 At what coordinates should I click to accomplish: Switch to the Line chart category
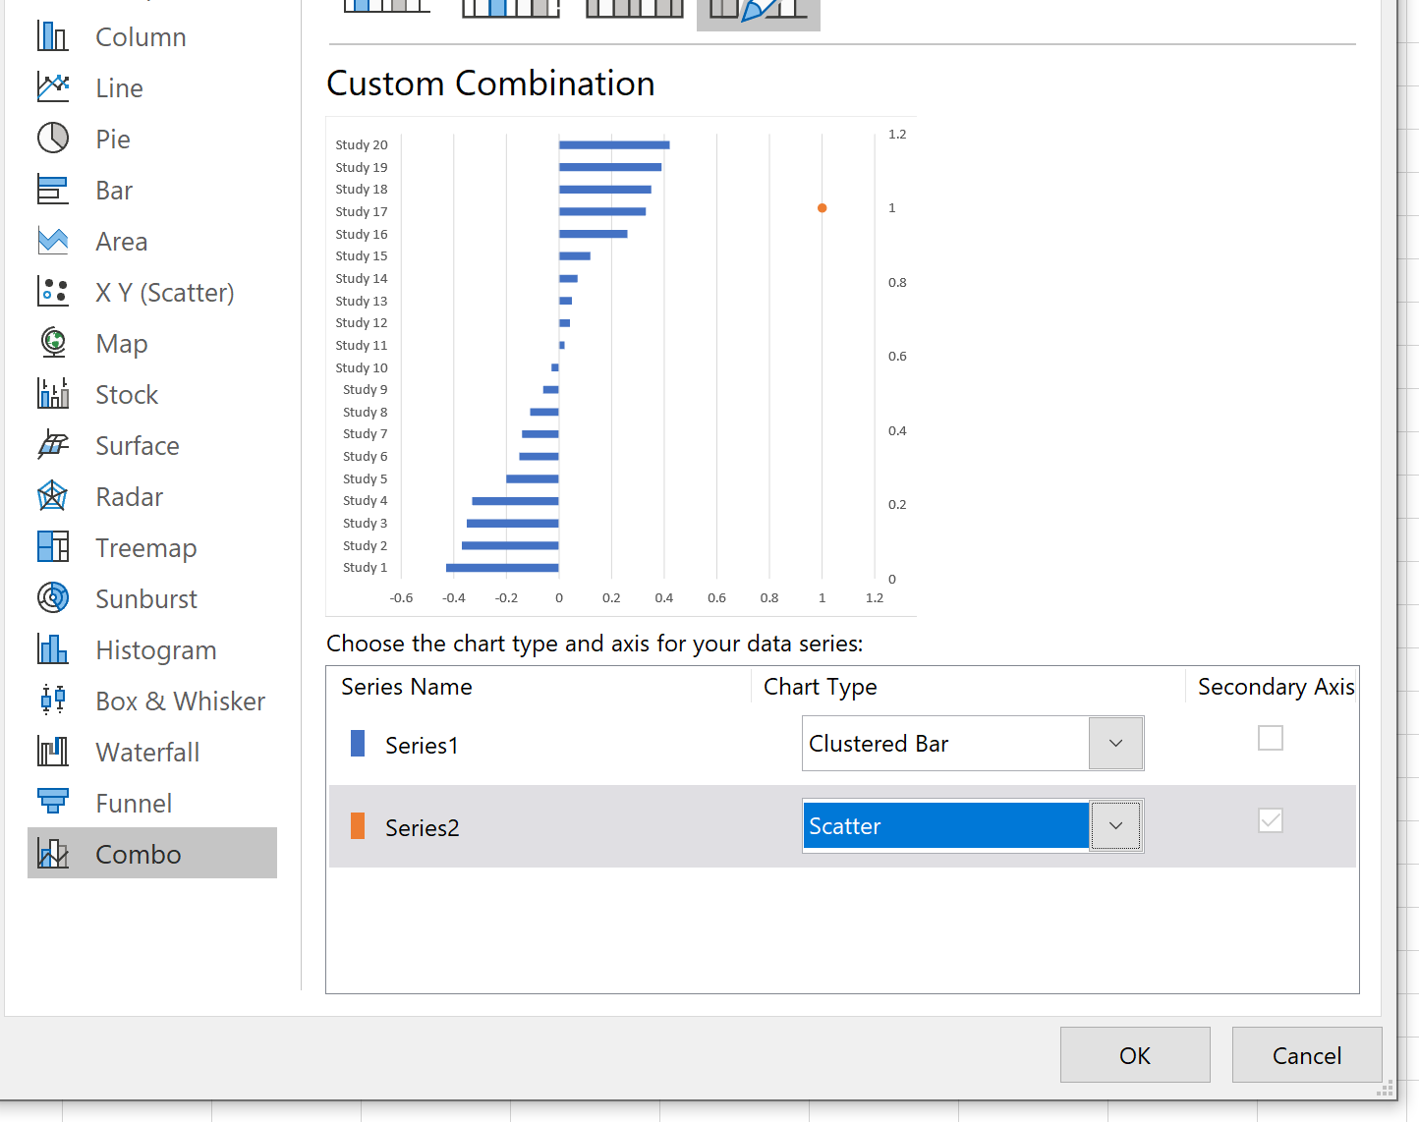[x=119, y=87]
